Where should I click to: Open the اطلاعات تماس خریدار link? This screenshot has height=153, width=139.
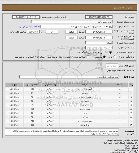coord(30,27)
